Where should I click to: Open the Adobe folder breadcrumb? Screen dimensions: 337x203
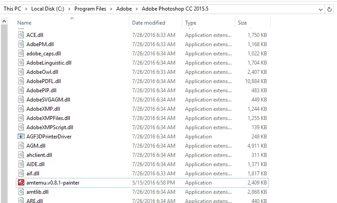click(124, 9)
